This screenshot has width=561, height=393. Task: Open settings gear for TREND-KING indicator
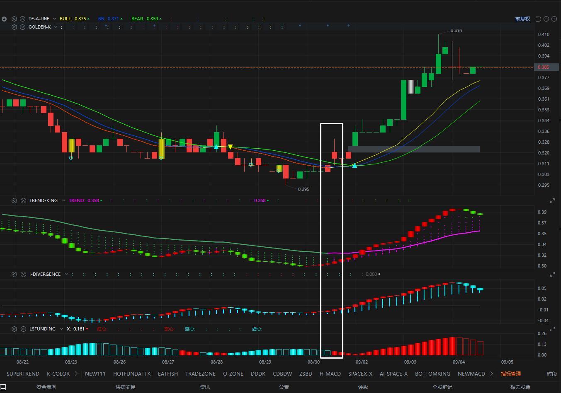(14, 200)
